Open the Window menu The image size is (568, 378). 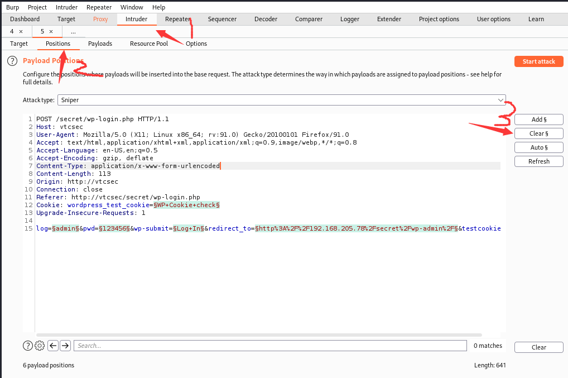pos(132,7)
